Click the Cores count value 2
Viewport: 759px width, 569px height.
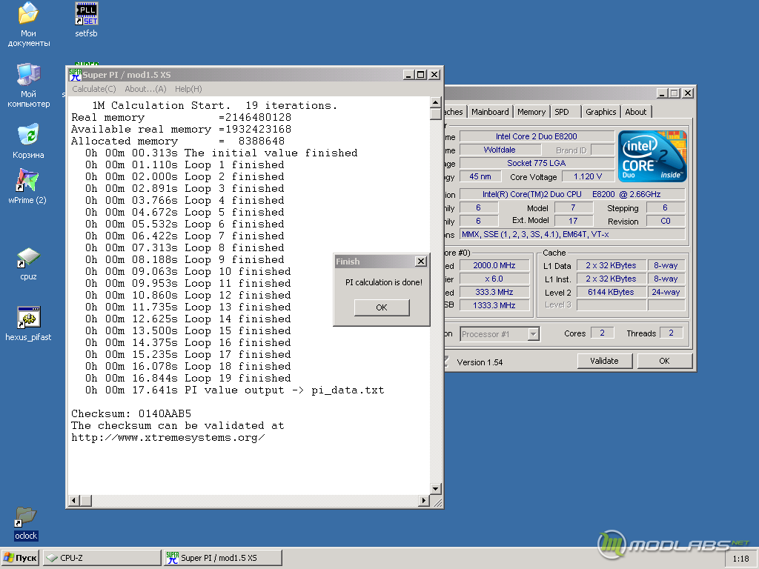(602, 333)
